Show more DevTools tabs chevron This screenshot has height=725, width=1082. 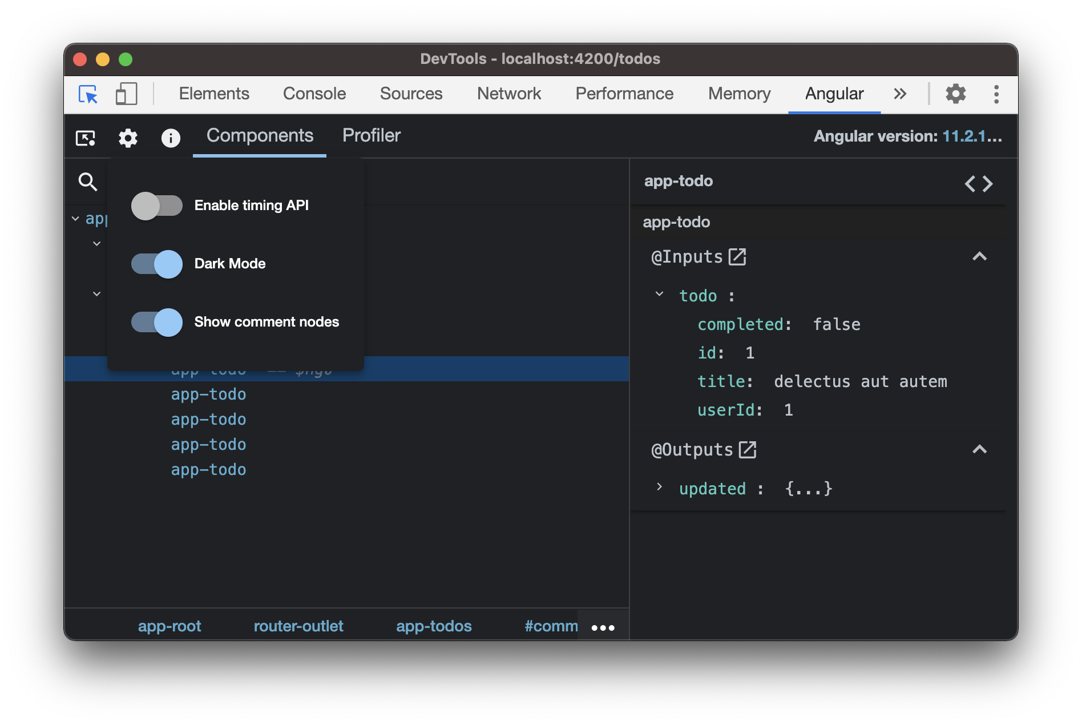(900, 94)
